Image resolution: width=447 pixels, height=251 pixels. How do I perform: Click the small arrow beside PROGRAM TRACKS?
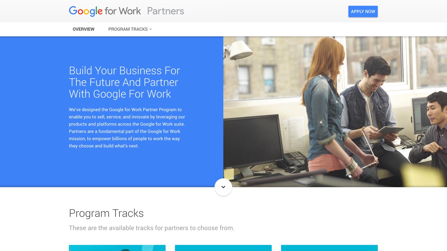150,29
